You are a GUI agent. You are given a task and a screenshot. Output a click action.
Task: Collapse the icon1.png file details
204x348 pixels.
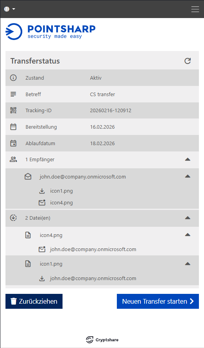(188, 264)
